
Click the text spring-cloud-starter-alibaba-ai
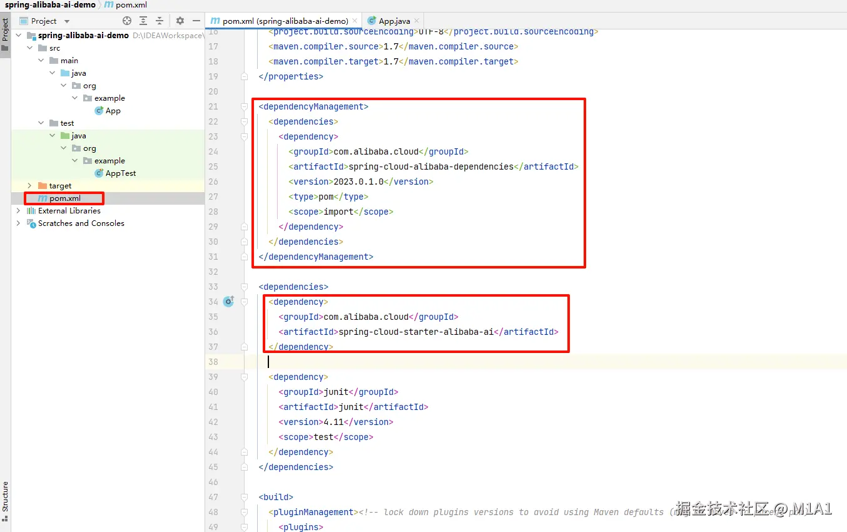pos(416,332)
